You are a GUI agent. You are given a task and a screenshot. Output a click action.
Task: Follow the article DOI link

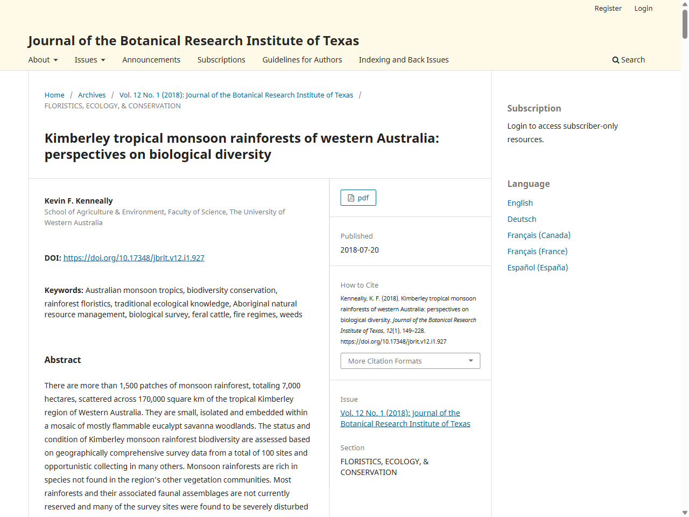pyautogui.click(x=133, y=258)
